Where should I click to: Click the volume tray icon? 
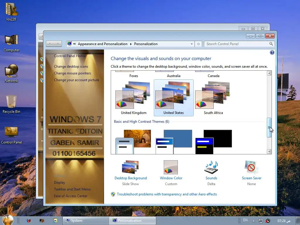pos(268,221)
